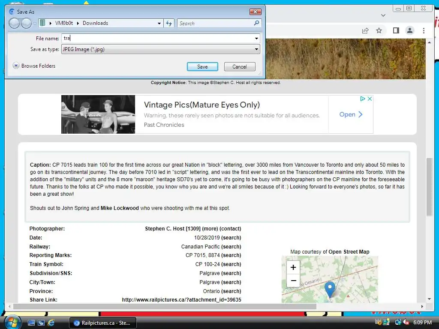
Task: Click the refresh folder icon in dialog
Action: point(169,23)
